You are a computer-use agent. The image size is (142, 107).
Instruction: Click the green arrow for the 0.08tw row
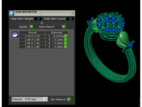[66, 43]
